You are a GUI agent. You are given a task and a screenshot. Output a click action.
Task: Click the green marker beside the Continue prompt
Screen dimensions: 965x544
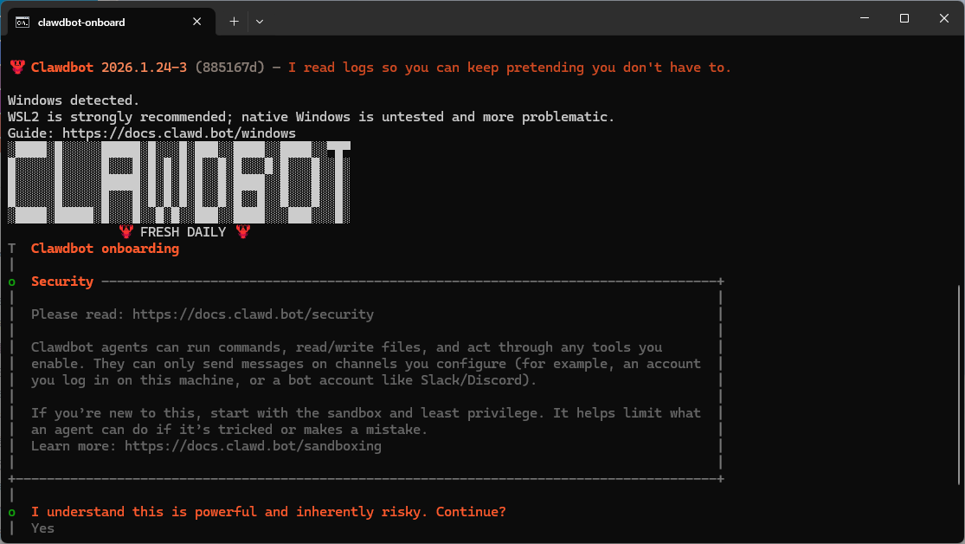[11, 513]
